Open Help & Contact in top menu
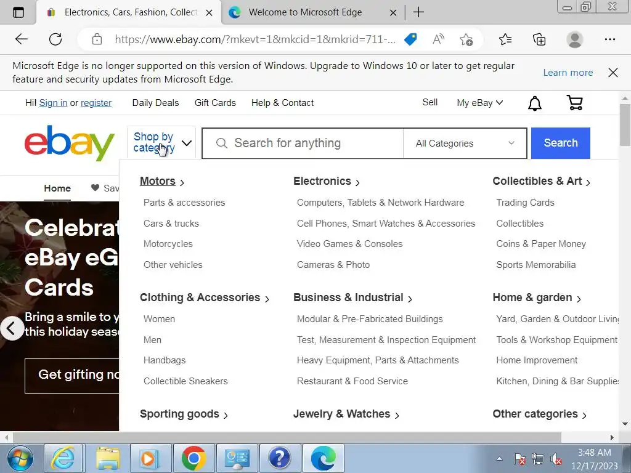 [282, 103]
